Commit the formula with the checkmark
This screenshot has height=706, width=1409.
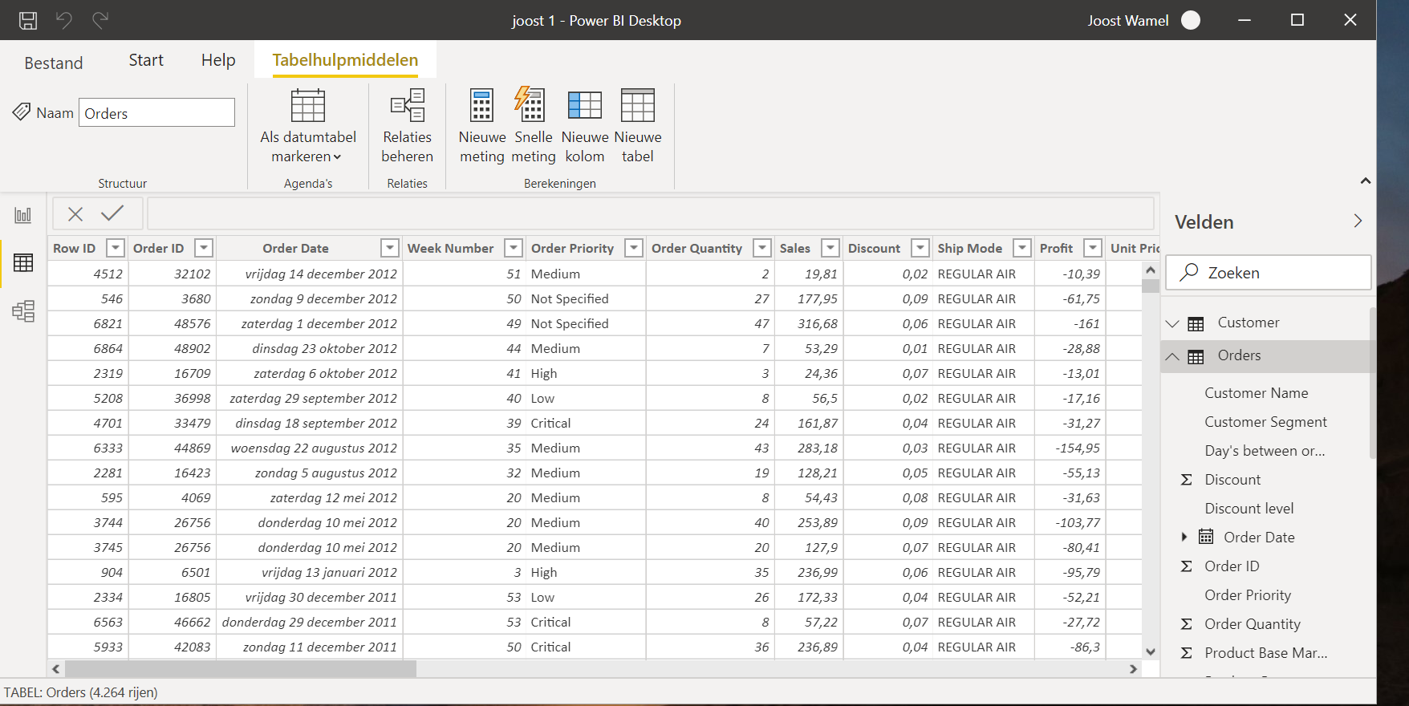point(112,213)
